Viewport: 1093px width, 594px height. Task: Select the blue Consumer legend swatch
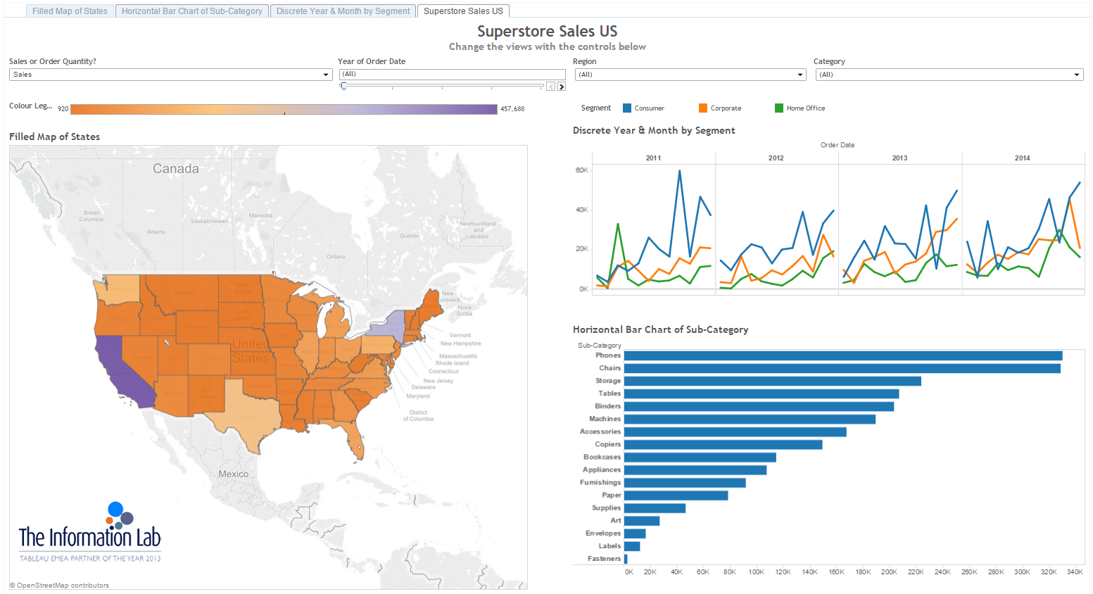click(x=627, y=108)
